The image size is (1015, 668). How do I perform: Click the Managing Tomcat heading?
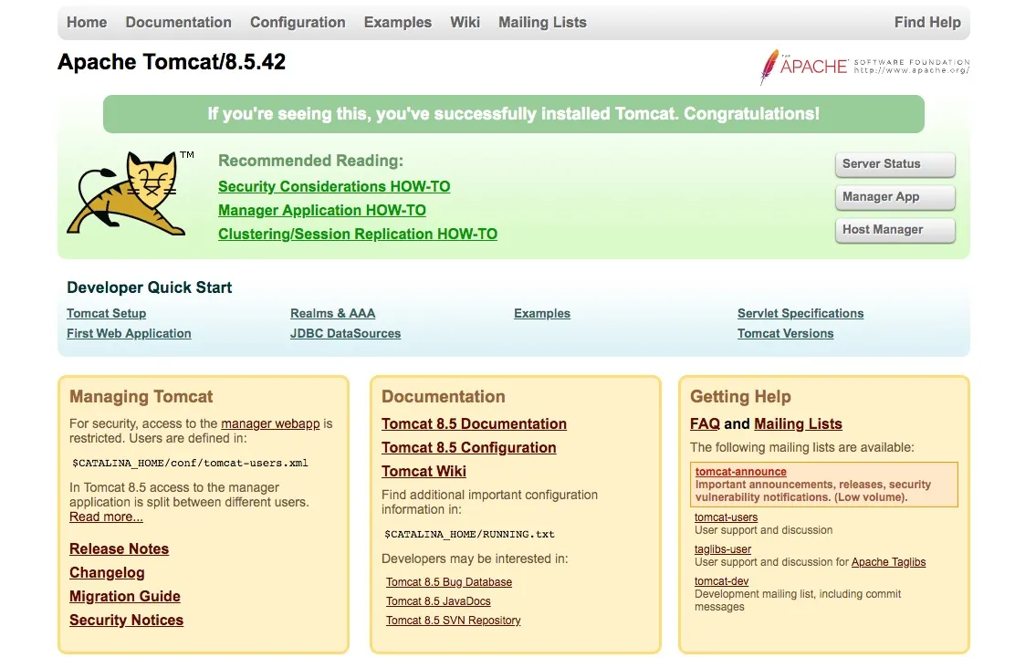141,396
